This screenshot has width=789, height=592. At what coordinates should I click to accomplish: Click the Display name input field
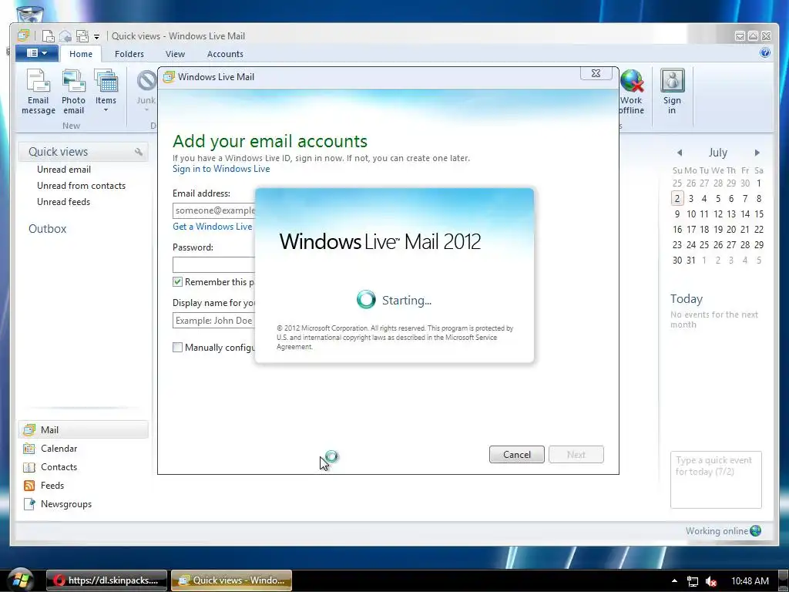214,321
